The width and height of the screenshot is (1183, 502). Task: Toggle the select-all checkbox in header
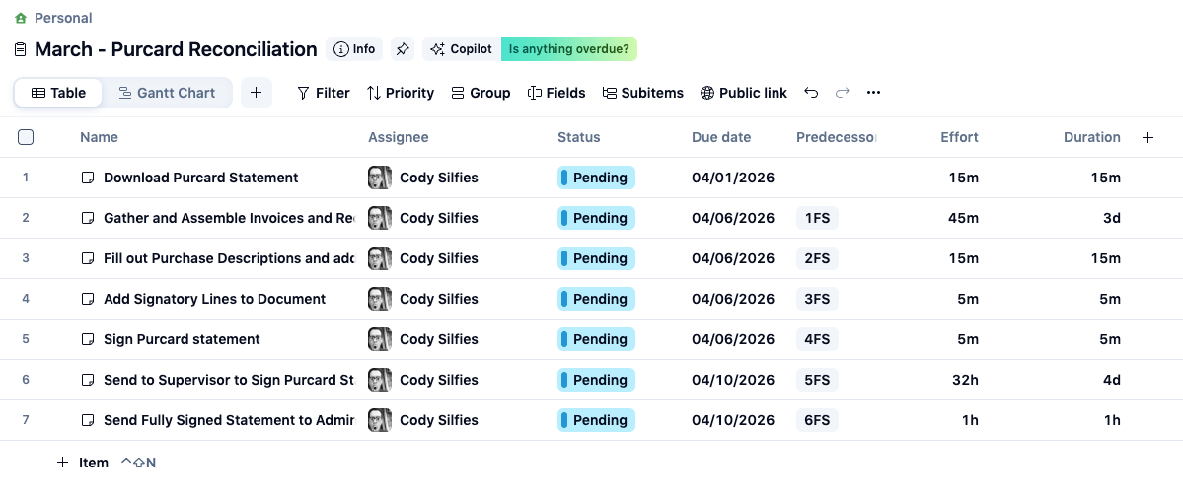(x=26, y=137)
